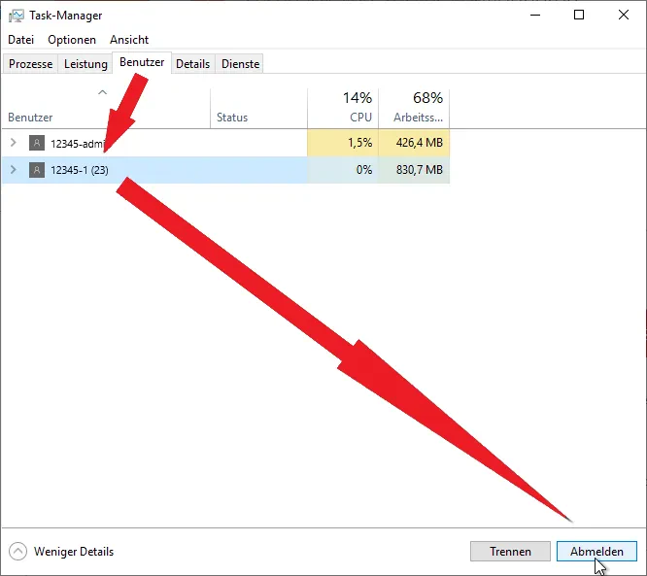647x576 pixels.
Task: Minimize the Task-Manager window
Action: (535, 16)
